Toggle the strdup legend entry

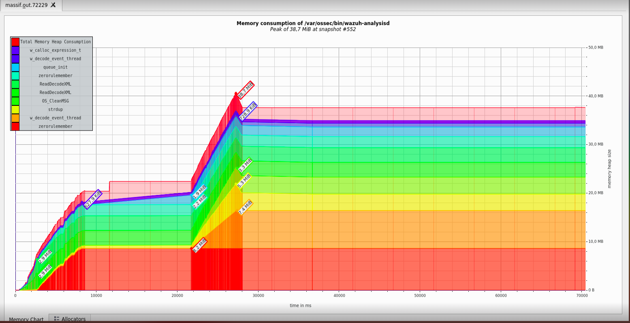(55, 109)
